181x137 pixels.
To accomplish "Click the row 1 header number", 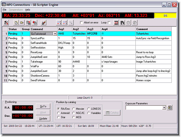I will pyautogui.click(x=5, y=34).
